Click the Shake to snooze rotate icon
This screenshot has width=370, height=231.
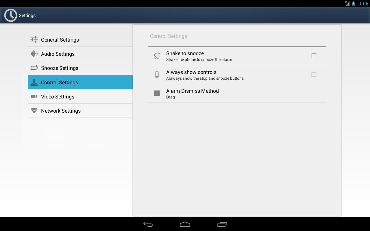tap(157, 56)
